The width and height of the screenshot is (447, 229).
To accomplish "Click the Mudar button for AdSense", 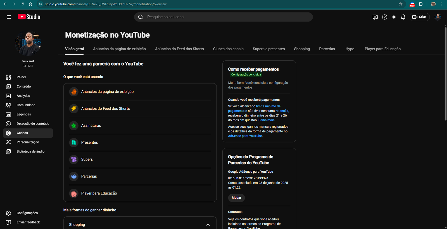I will 236,198.
